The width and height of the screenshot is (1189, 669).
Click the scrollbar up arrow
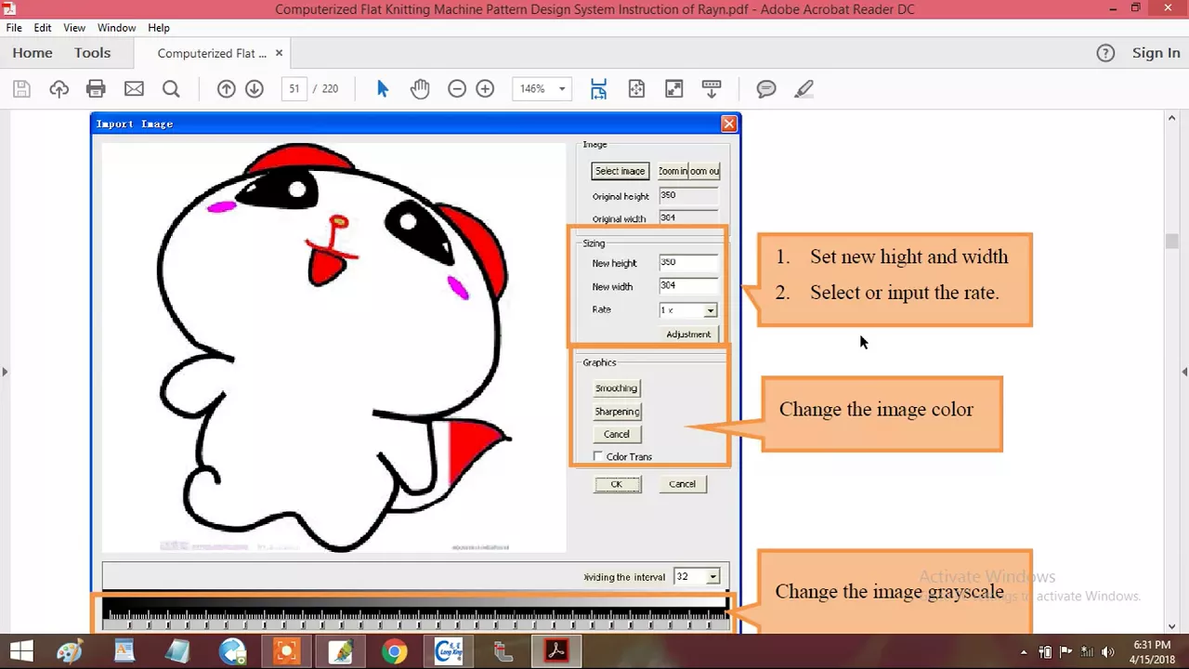point(1172,118)
